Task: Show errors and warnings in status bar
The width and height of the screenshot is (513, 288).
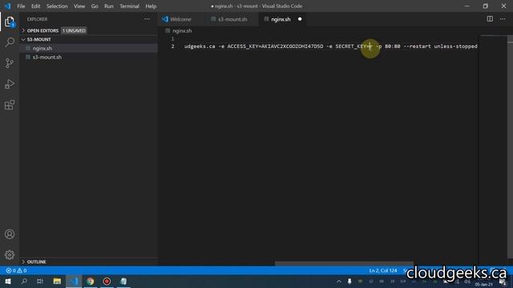Action: point(16,270)
